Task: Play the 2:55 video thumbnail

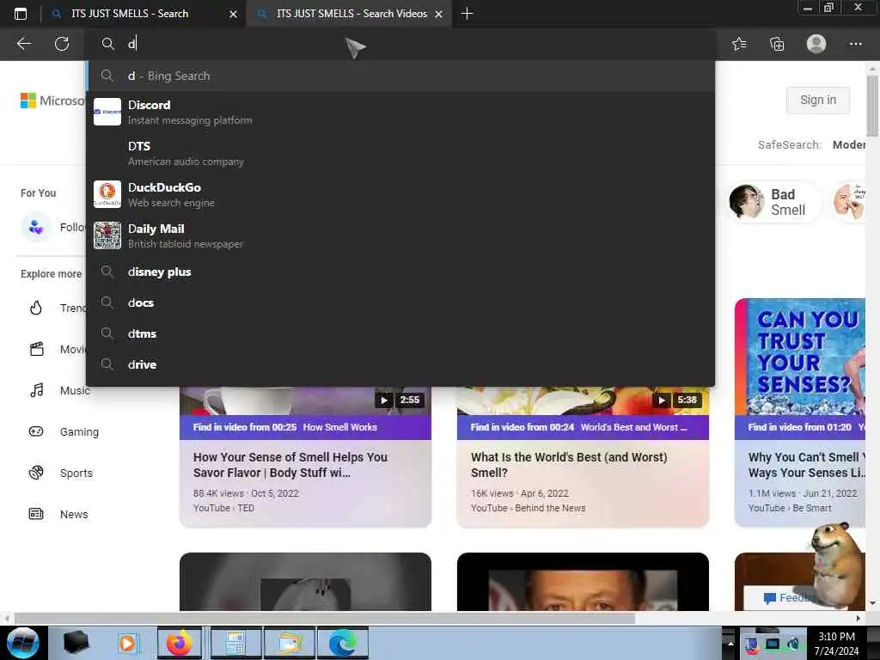Action: pyautogui.click(x=305, y=400)
